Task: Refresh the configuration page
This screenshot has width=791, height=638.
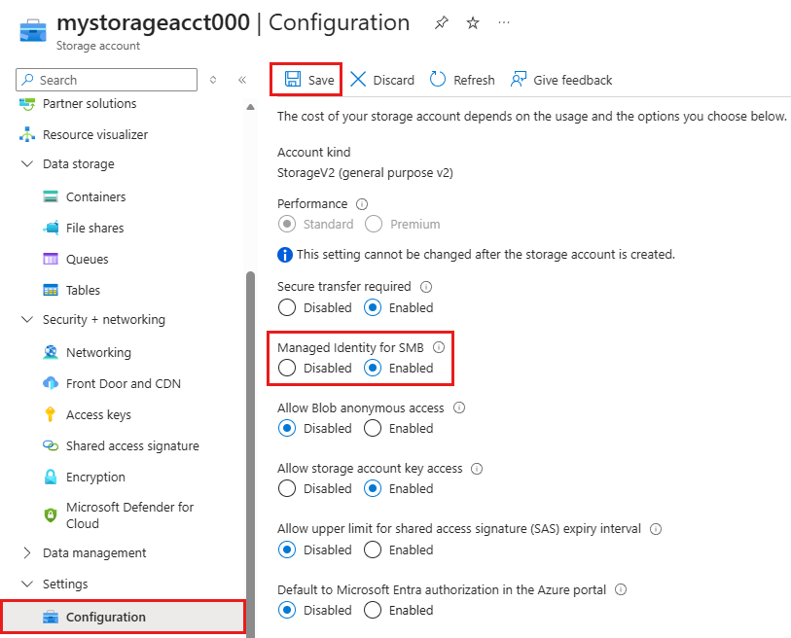Action: 462,80
